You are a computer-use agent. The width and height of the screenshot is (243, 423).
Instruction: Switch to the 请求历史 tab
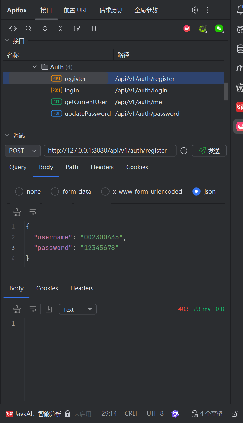coord(111,10)
